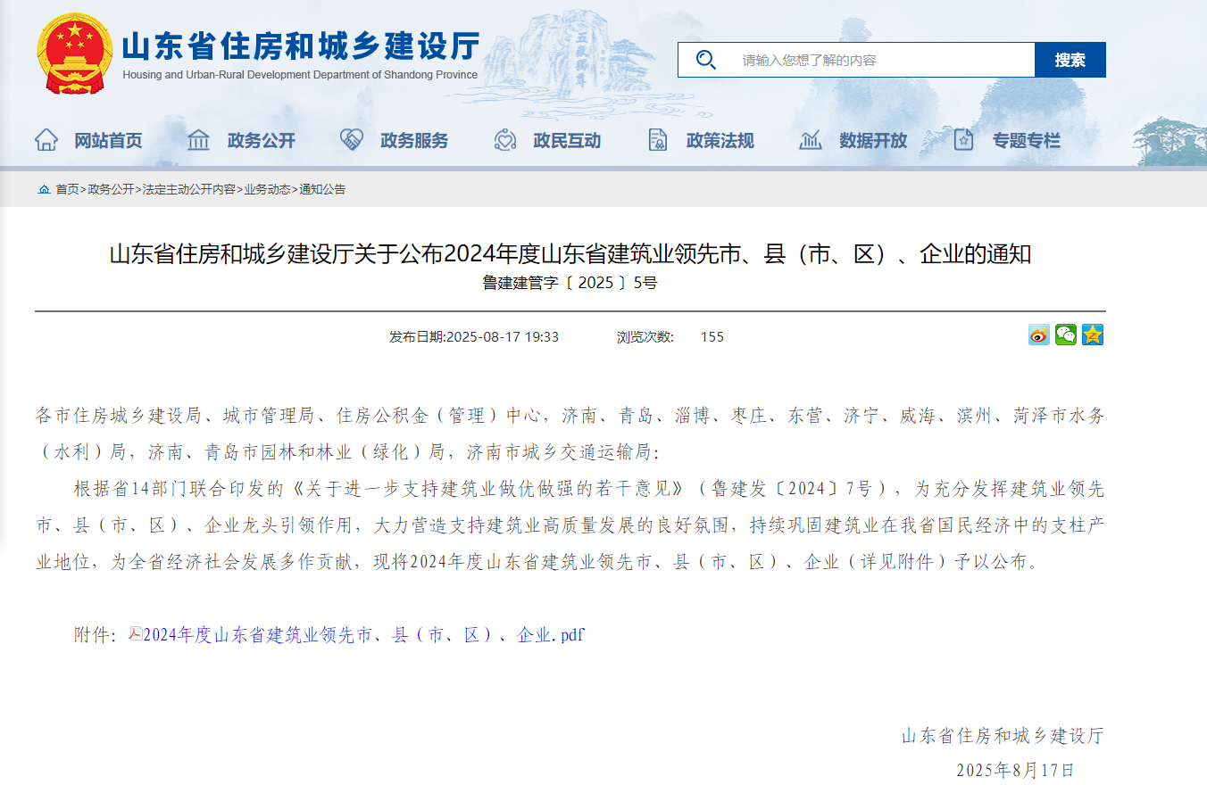Click the handshake icon for 政务服务

tap(351, 139)
